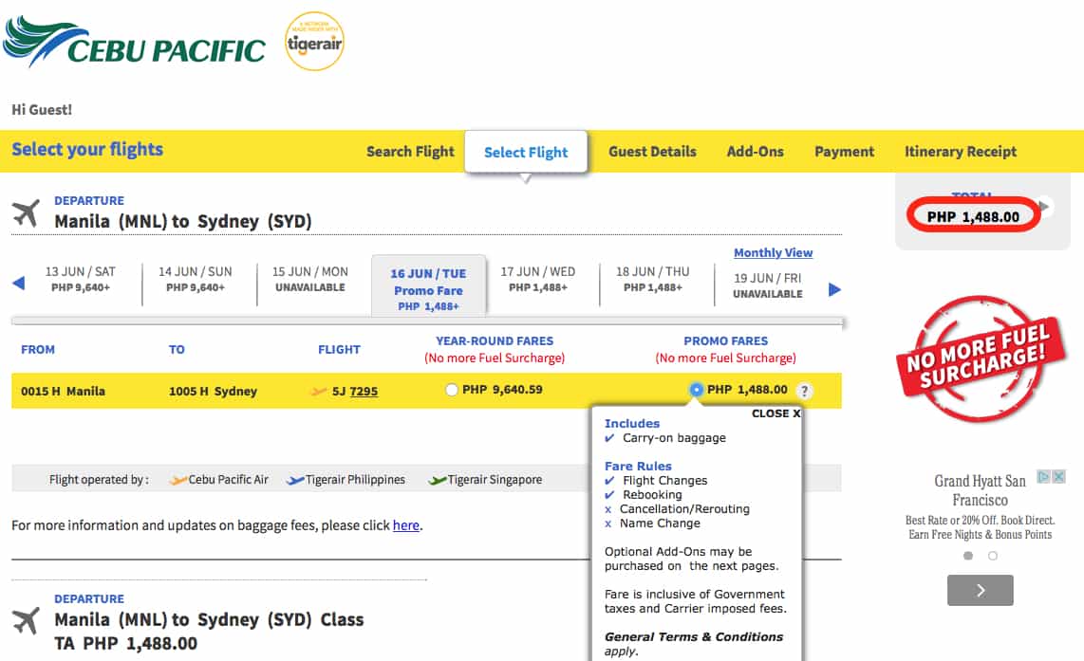The width and height of the screenshot is (1084, 661).
Task: Select 18 JUN / THU date
Action: pyautogui.click(x=653, y=279)
